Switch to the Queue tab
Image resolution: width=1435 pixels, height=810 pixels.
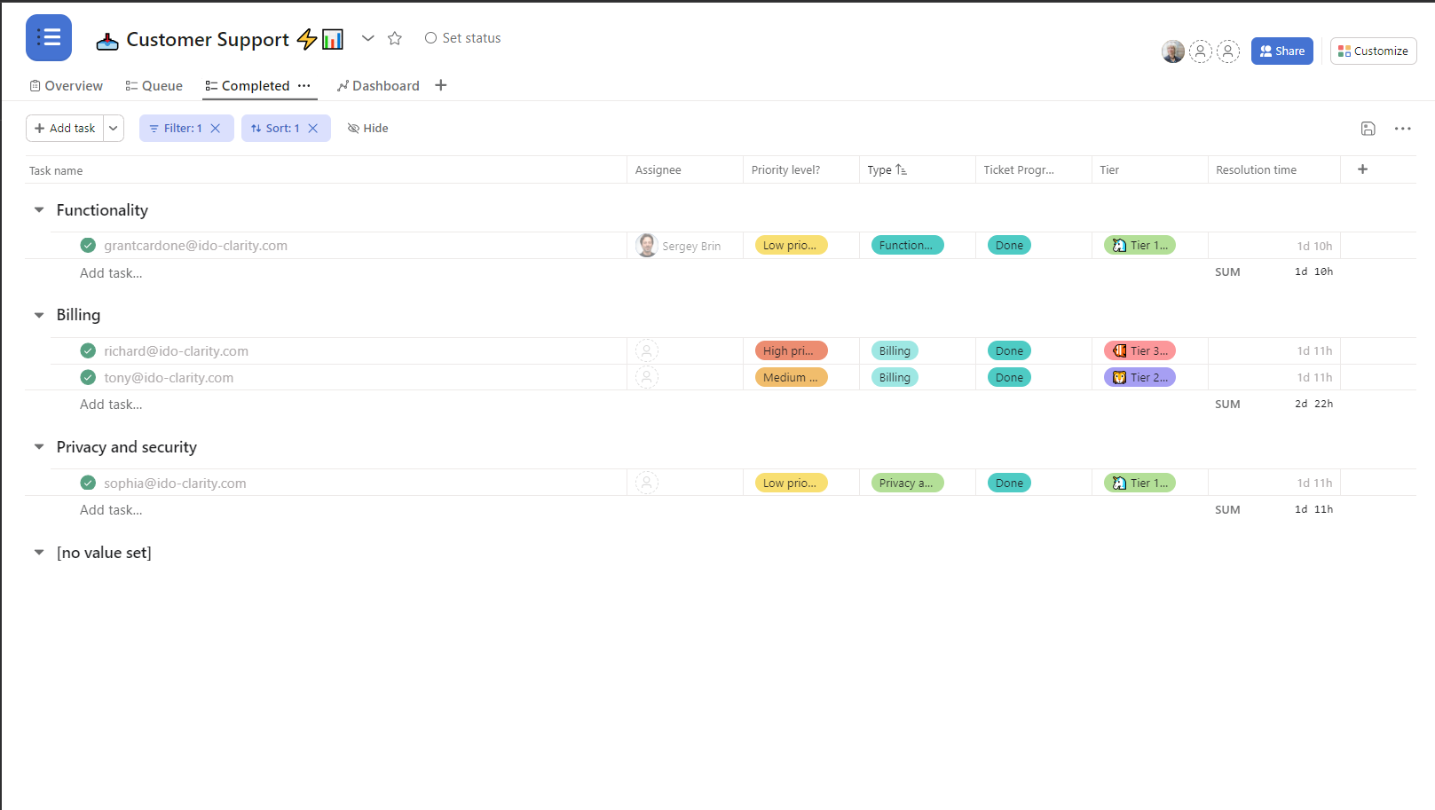[154, 85]
